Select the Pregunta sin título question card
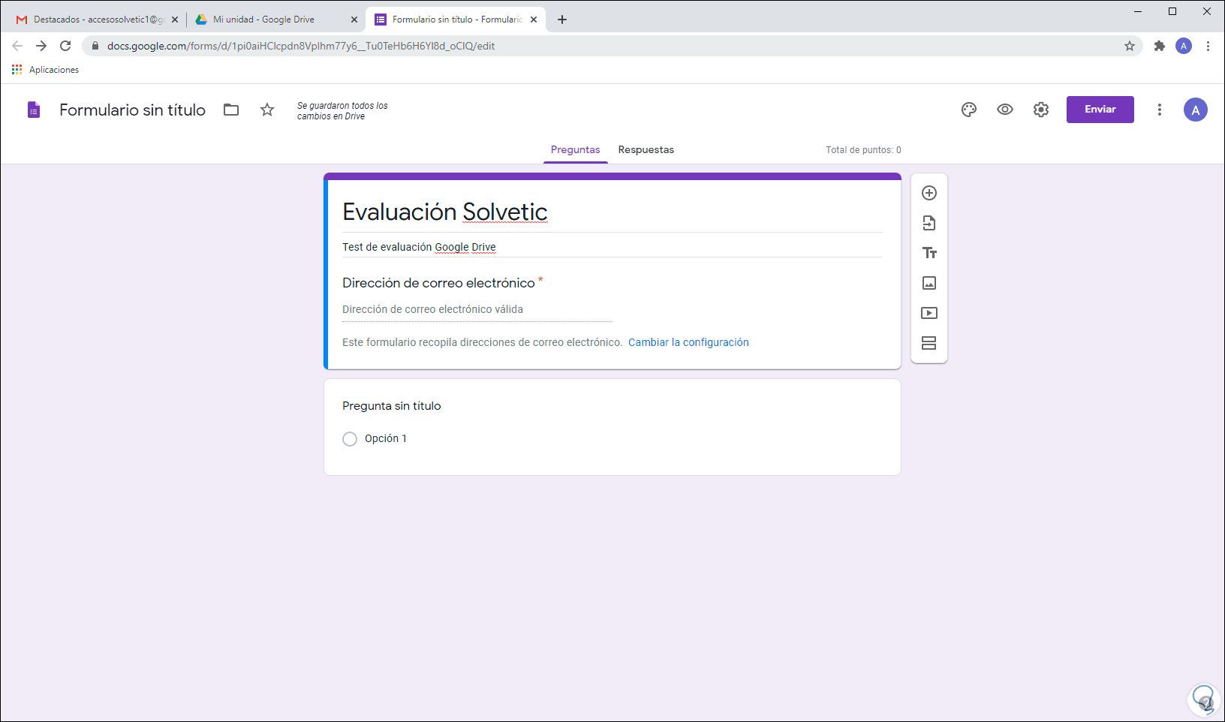 pos(612,427)
